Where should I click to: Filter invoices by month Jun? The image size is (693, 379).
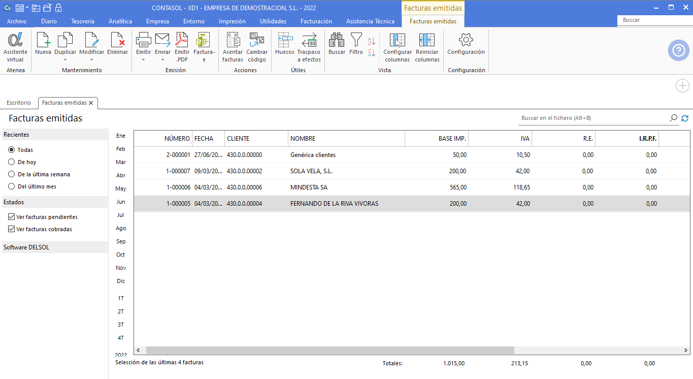tap(121, 202)
